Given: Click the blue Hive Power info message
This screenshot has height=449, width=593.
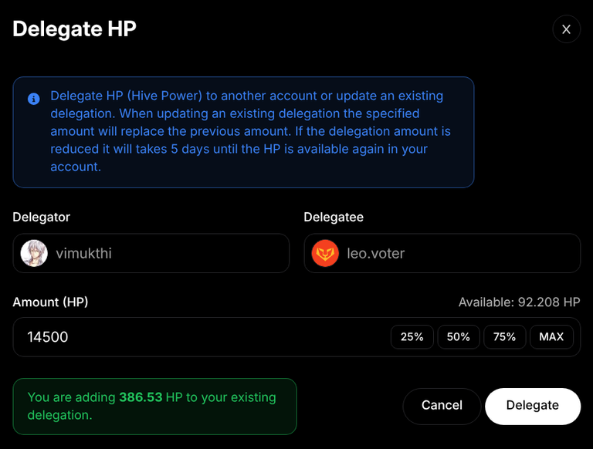Looking at the screenshot, I should [243, 132].
